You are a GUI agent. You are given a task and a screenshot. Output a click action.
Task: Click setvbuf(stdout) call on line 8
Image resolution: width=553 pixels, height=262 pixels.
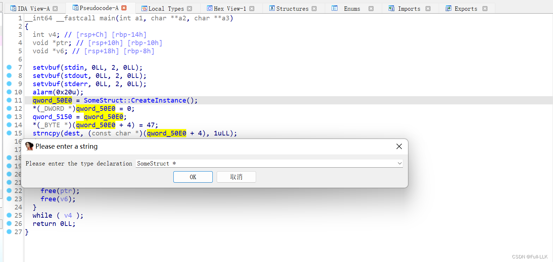point(90,76)
